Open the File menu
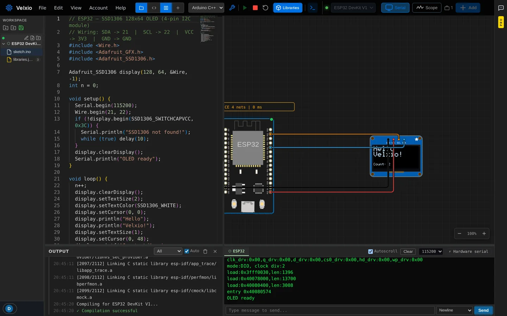This screenshot has height=316, width=507. coord(42,8)
